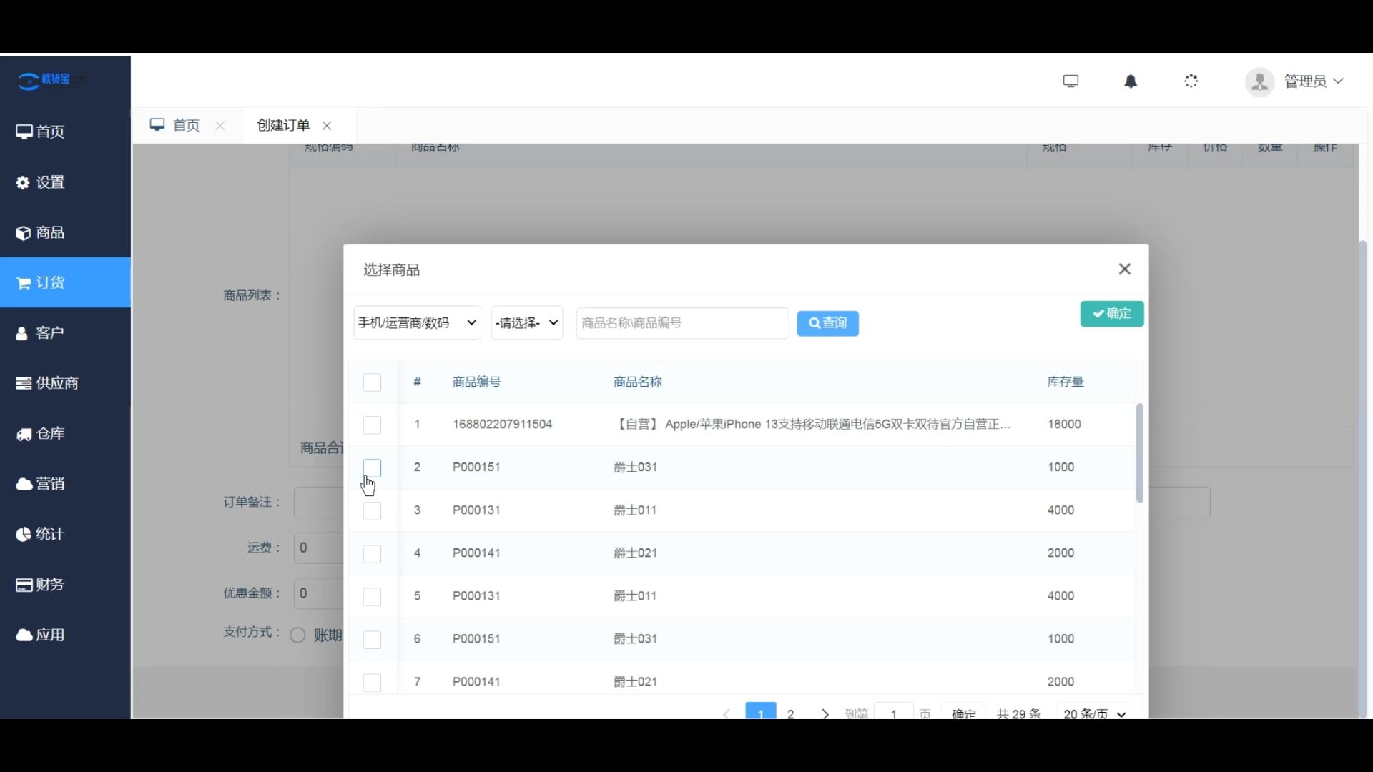The image size is (1373, 772).
Task: Open the -请选择- dropdown
Action: point(527,323)
